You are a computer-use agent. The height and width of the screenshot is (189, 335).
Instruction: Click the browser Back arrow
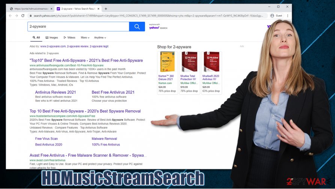tap(10, 16)
